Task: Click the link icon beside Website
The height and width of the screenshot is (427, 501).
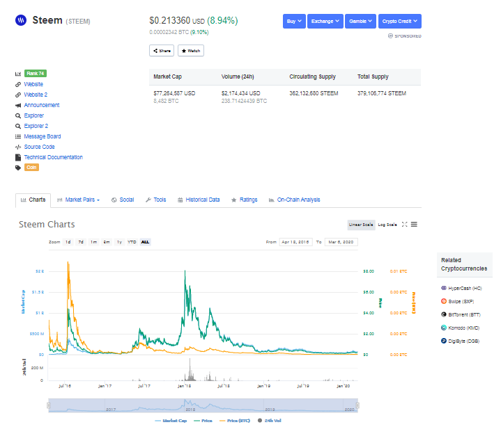Action: tap(18, 85)
